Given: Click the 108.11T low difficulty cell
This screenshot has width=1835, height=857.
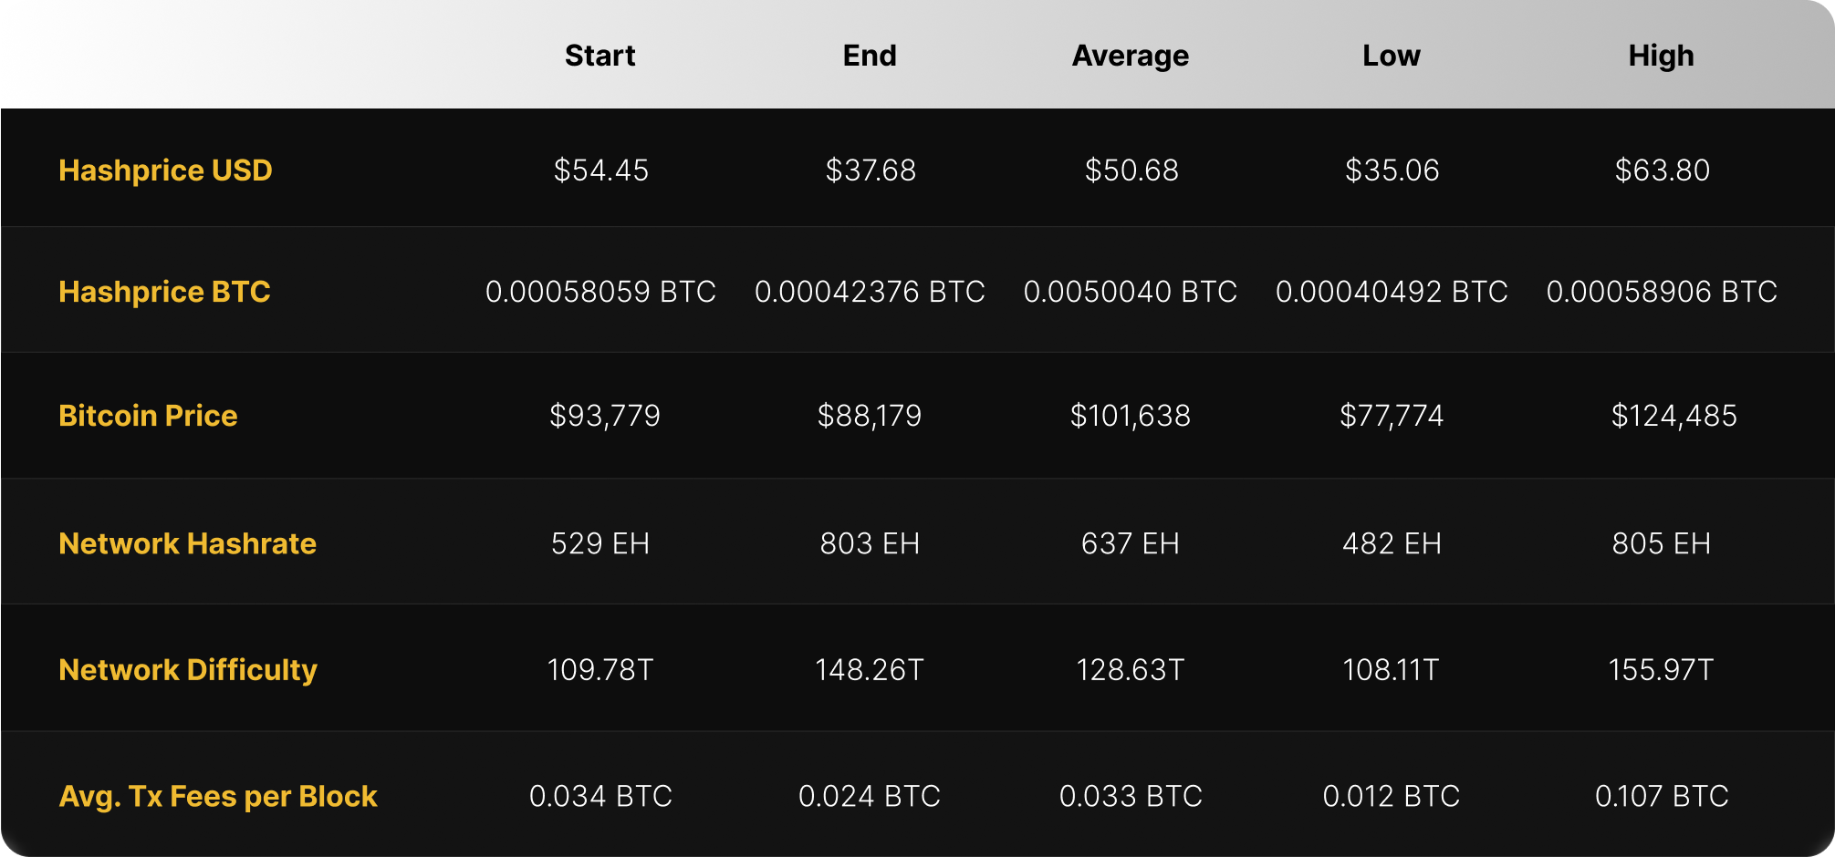Looking at the screenshot, I should coord(1391,670).
